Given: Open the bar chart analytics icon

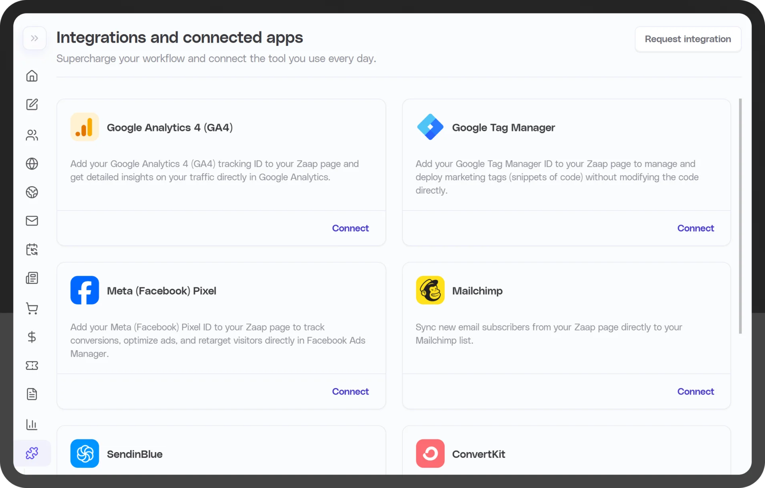Looking at the screenshot, I should tap(32, 424).
